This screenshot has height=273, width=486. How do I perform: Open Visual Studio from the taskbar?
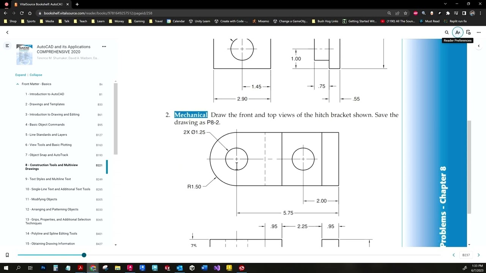click(x=217, y=268)
